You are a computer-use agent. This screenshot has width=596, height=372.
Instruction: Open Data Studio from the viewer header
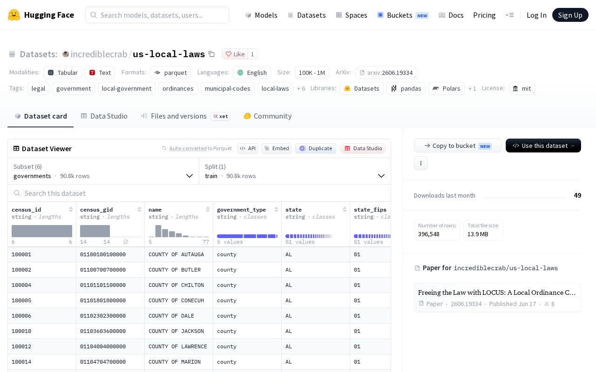coord(363,148)
